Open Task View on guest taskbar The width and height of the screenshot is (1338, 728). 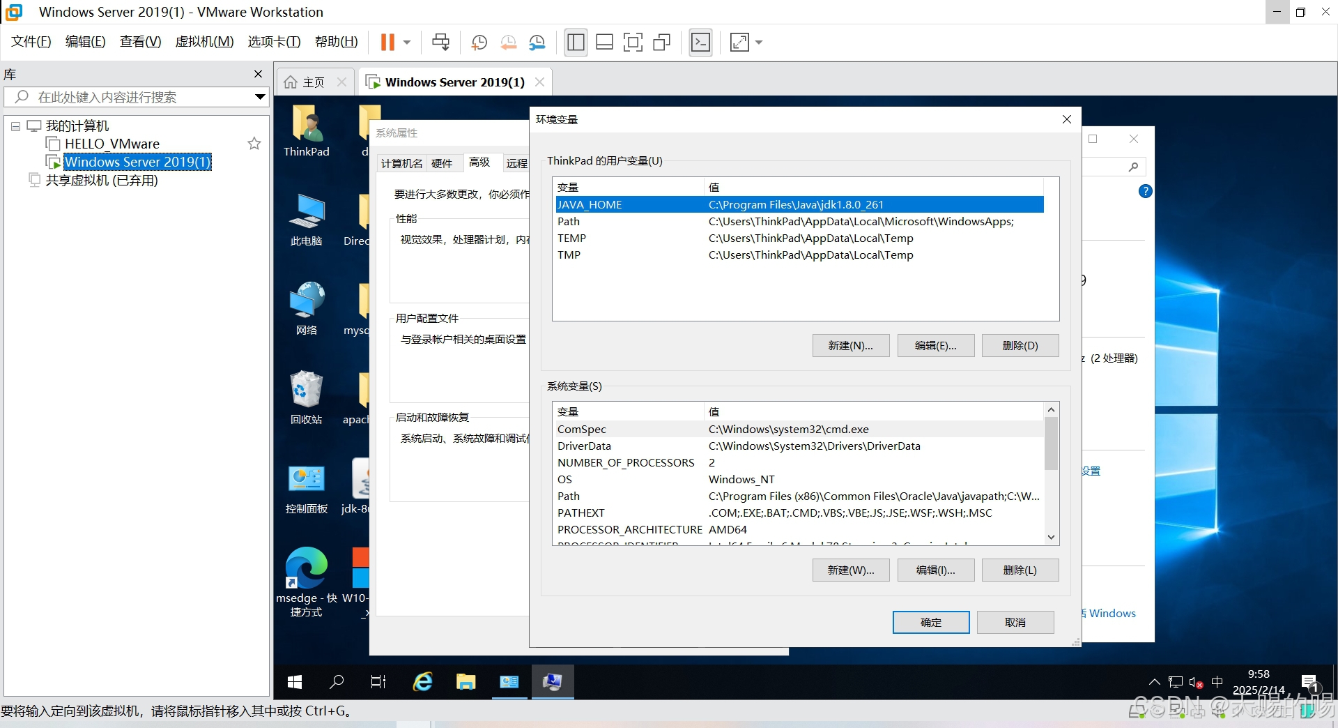tap(378, 682)
